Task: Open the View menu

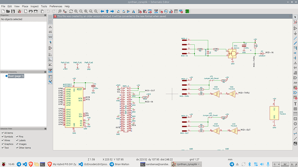Action: coord(17,6)
